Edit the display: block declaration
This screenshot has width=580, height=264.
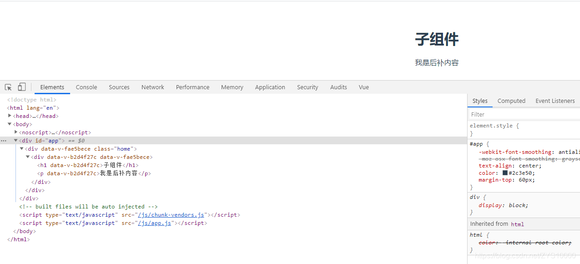[x=504, y=205]
